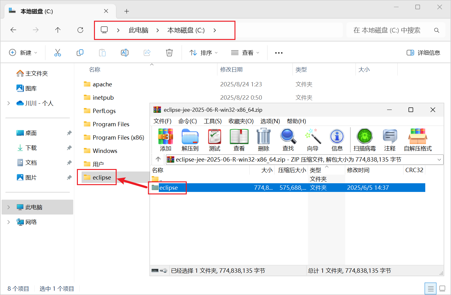Click the 名称 column header in Explorer
The image size is (451, 295).
tap(95, 70)
